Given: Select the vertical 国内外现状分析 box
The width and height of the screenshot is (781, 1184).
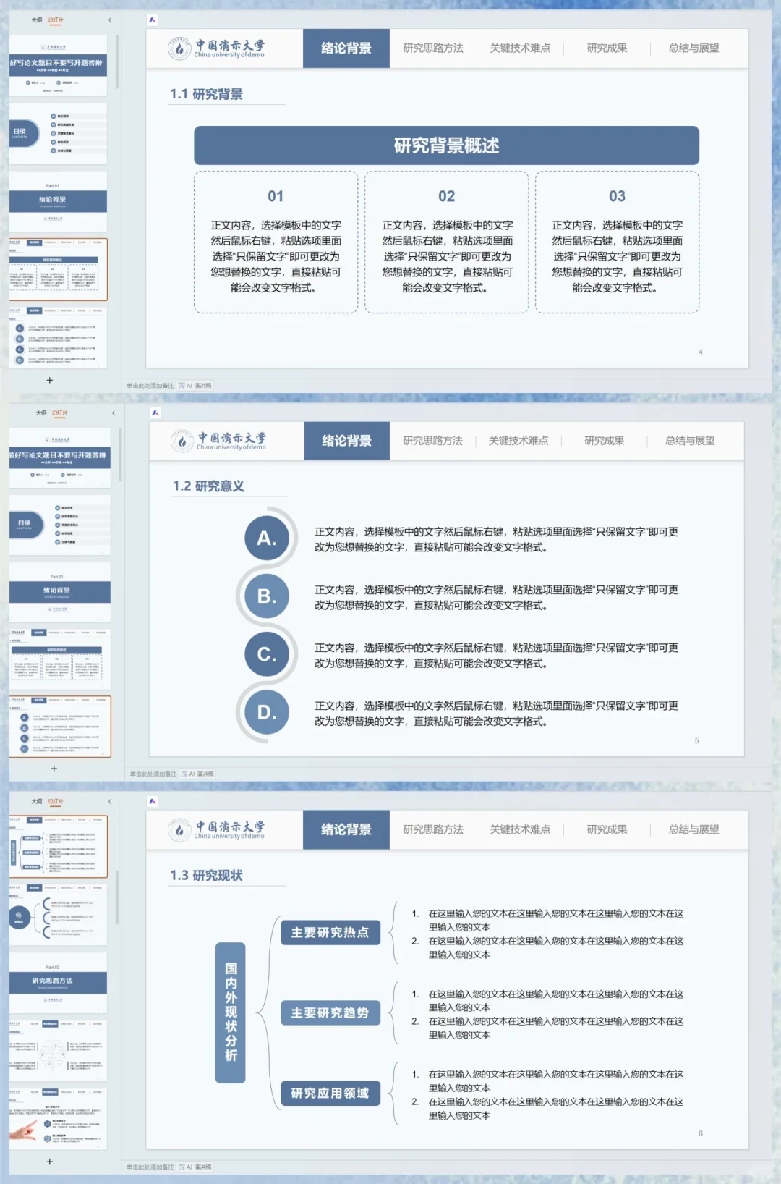Looking at the screenshot, I should (x=231, y=1012).
